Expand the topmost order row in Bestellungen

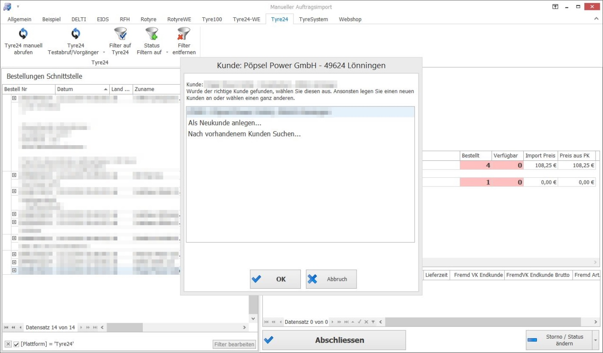coord(14,98)
